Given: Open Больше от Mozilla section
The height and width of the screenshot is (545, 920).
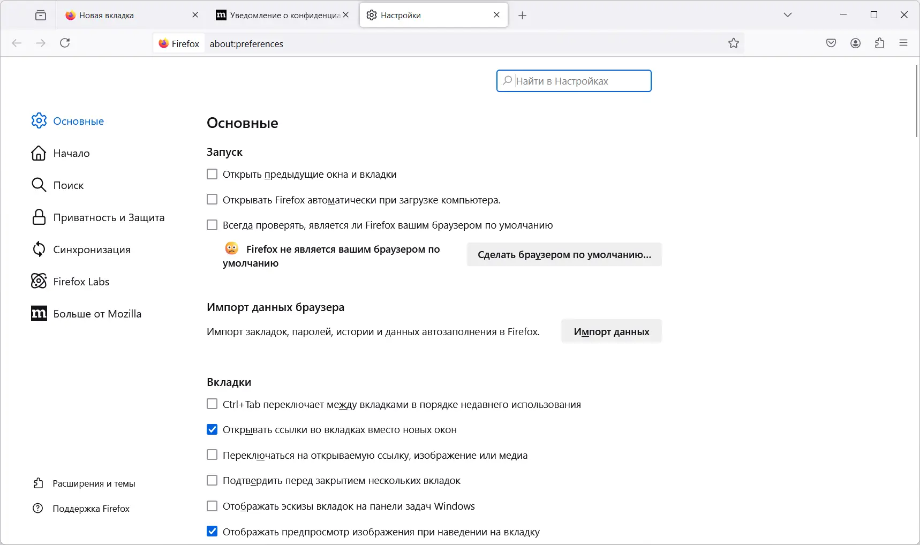Looking at the screenshot, I should [97, 313].
